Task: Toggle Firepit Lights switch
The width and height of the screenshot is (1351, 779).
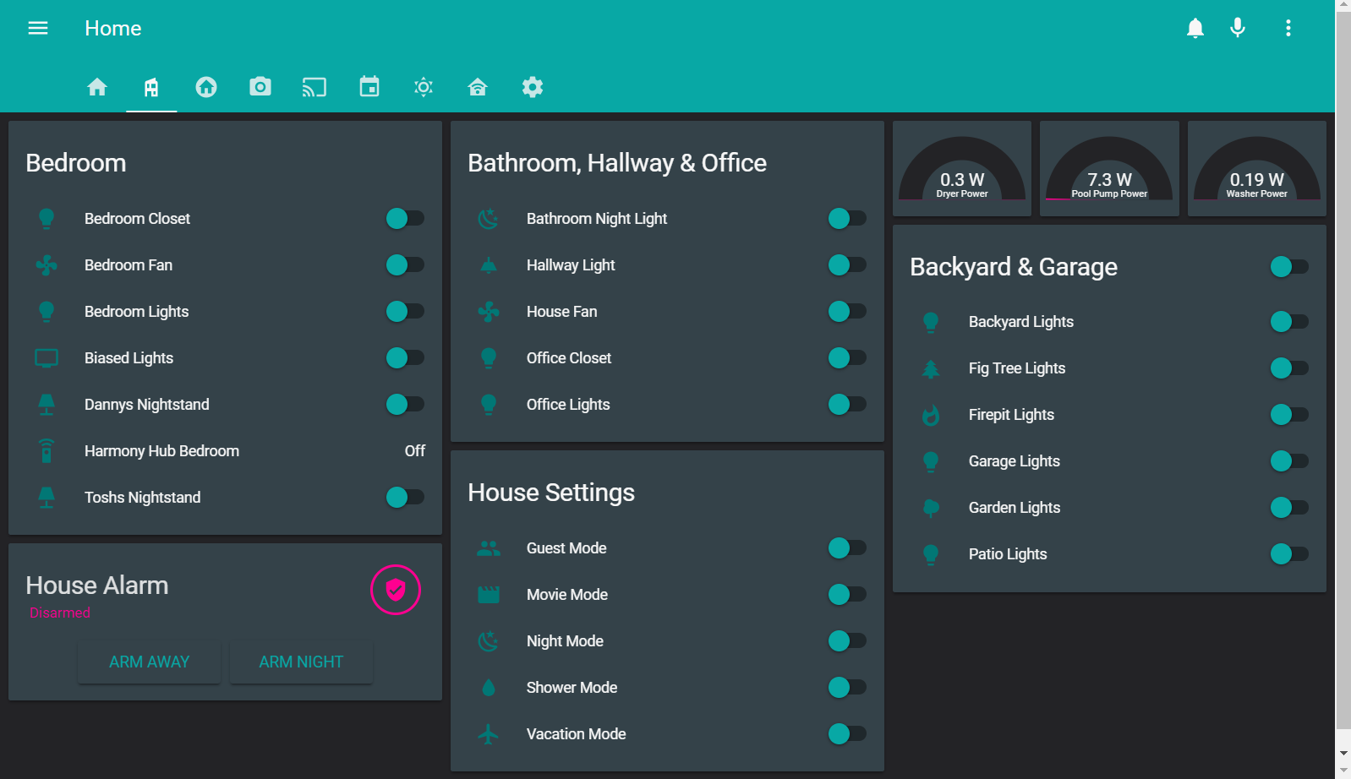Action: click(1289, 414)
